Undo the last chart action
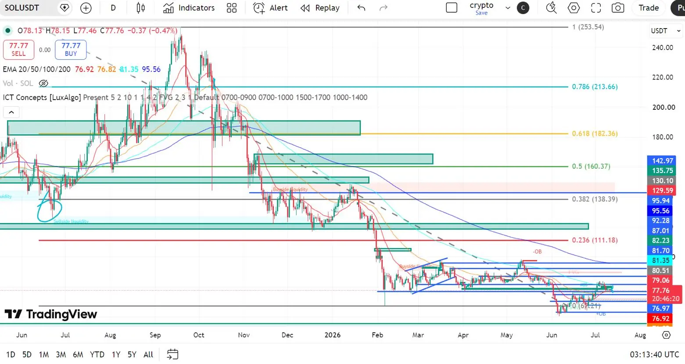 tap(361, 8)
